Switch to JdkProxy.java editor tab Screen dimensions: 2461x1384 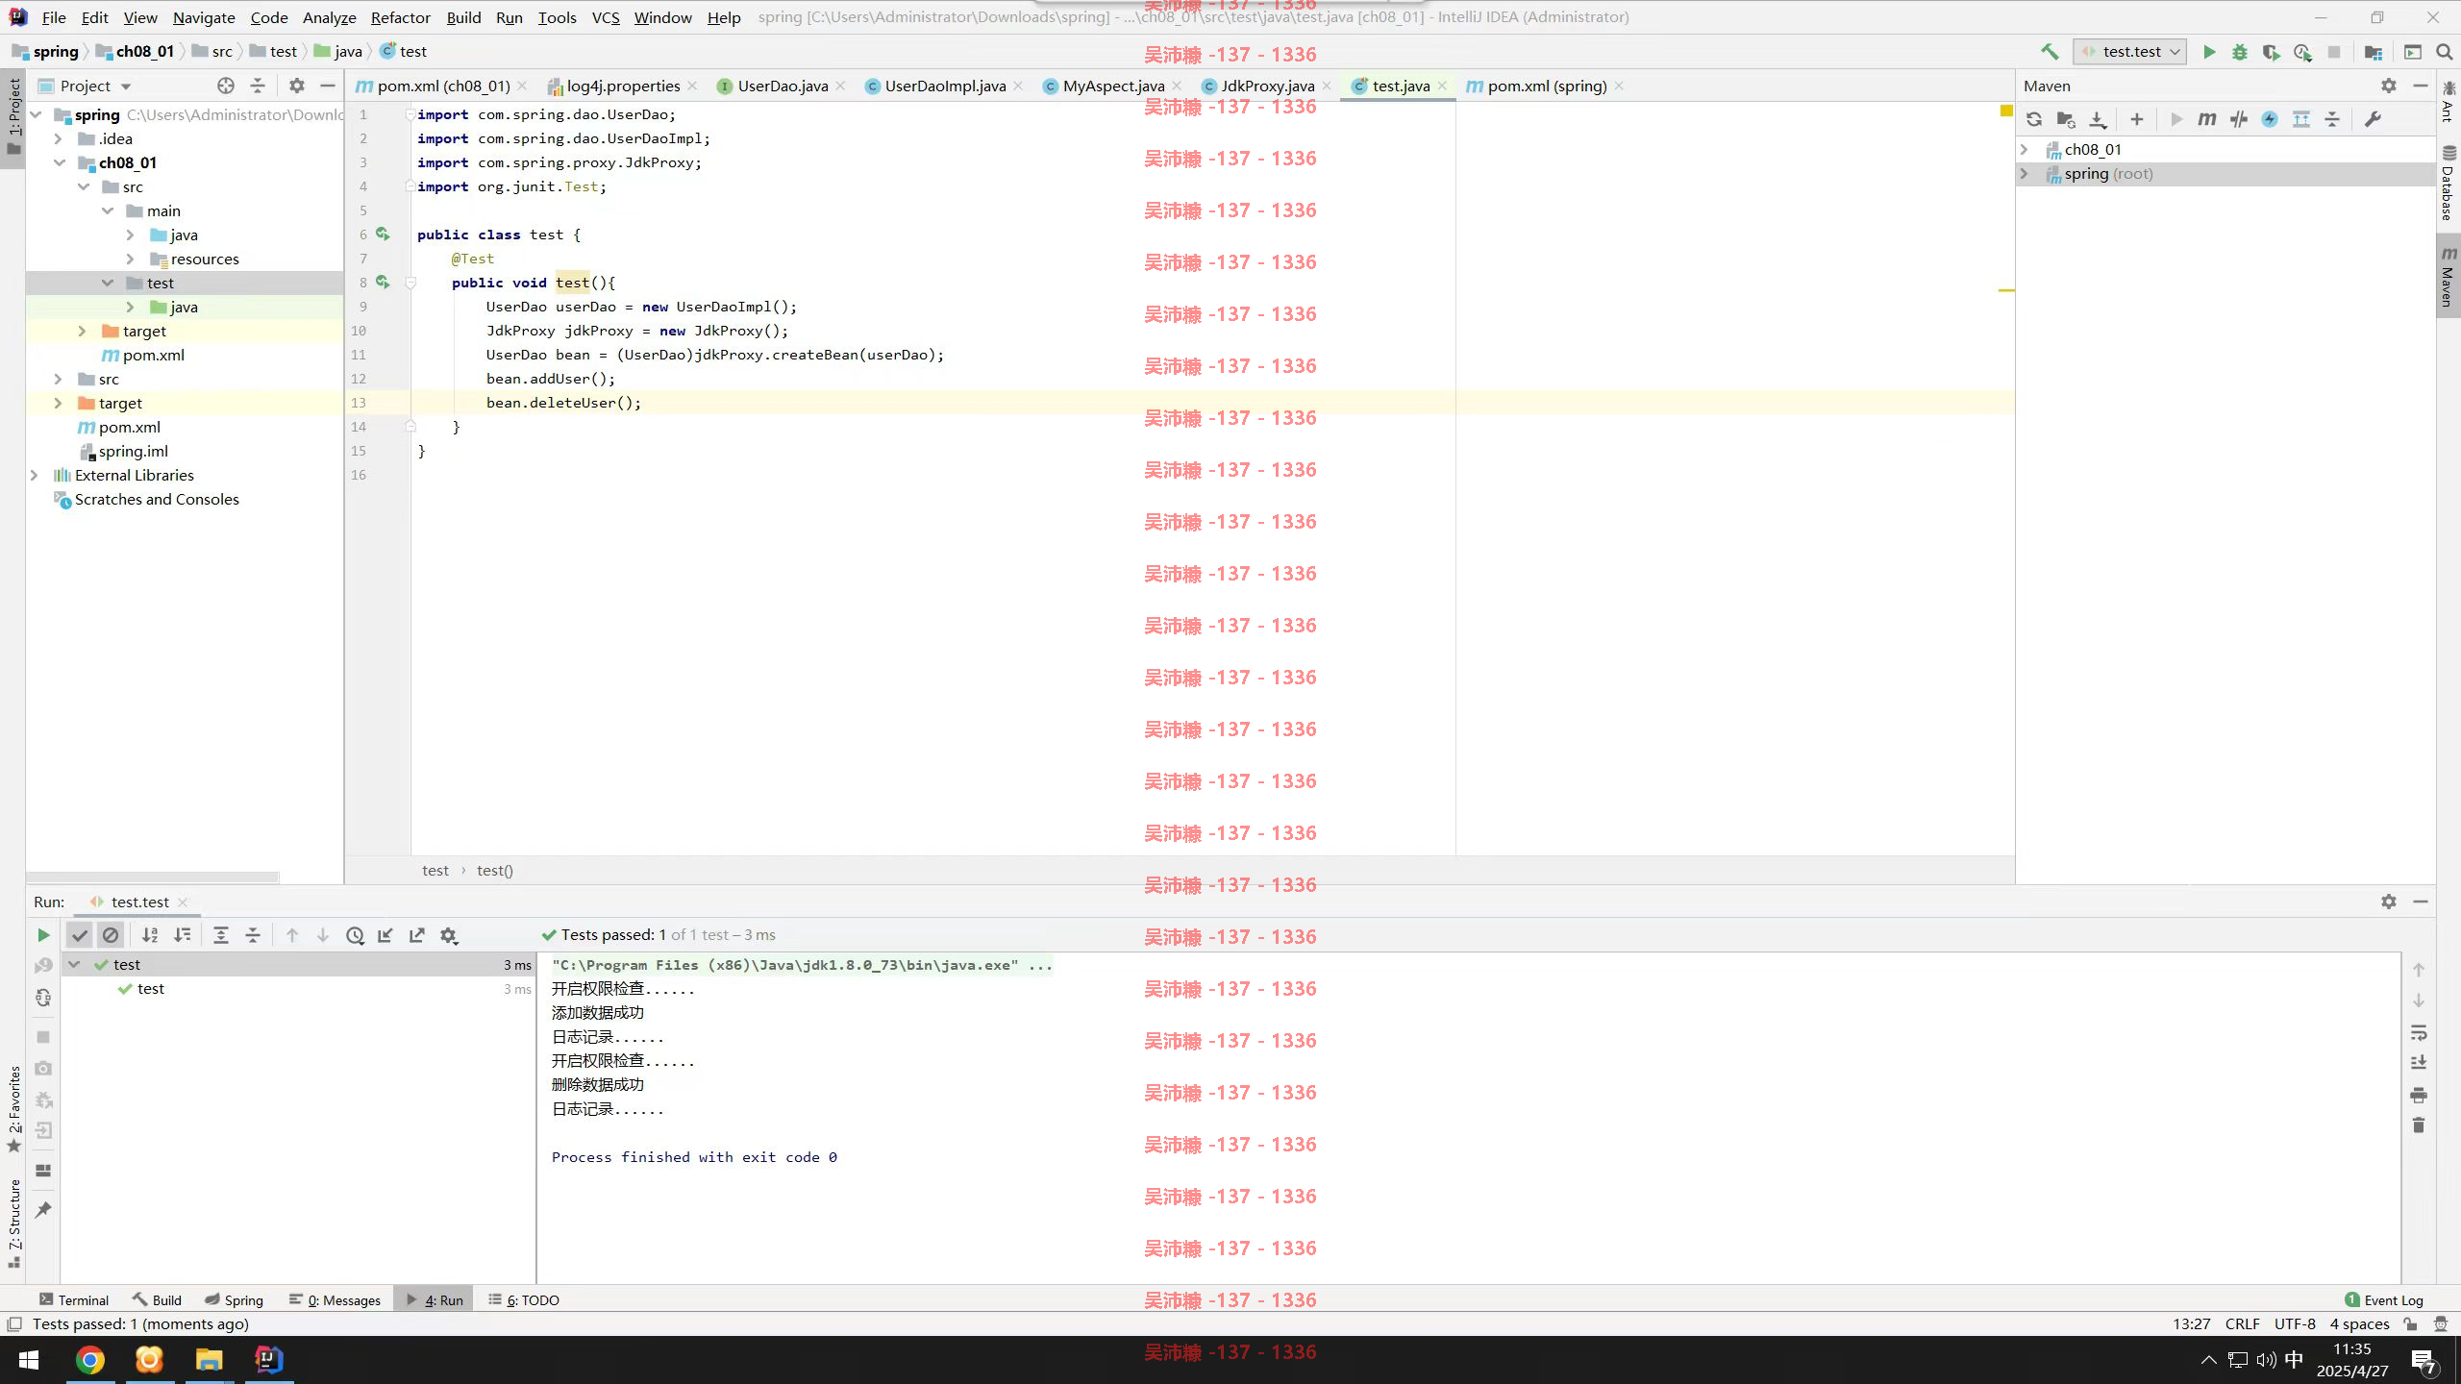coord(1267,86)
